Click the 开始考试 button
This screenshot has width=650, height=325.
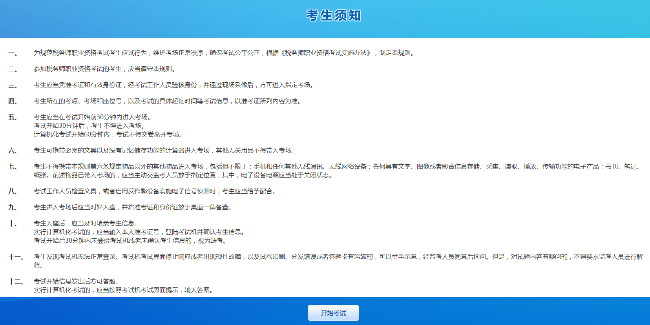pos(333,313)
